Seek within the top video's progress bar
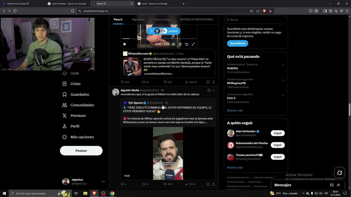 [x=159, y=39]
